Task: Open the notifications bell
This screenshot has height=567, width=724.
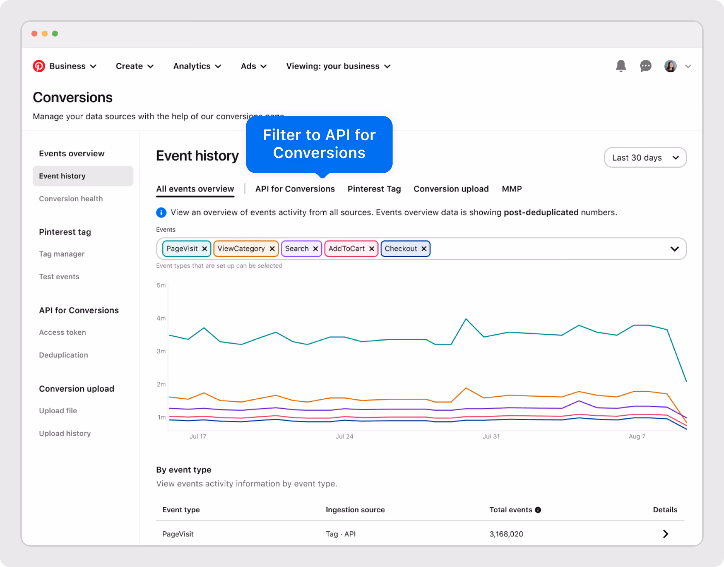Action: [x=621, y=66]
